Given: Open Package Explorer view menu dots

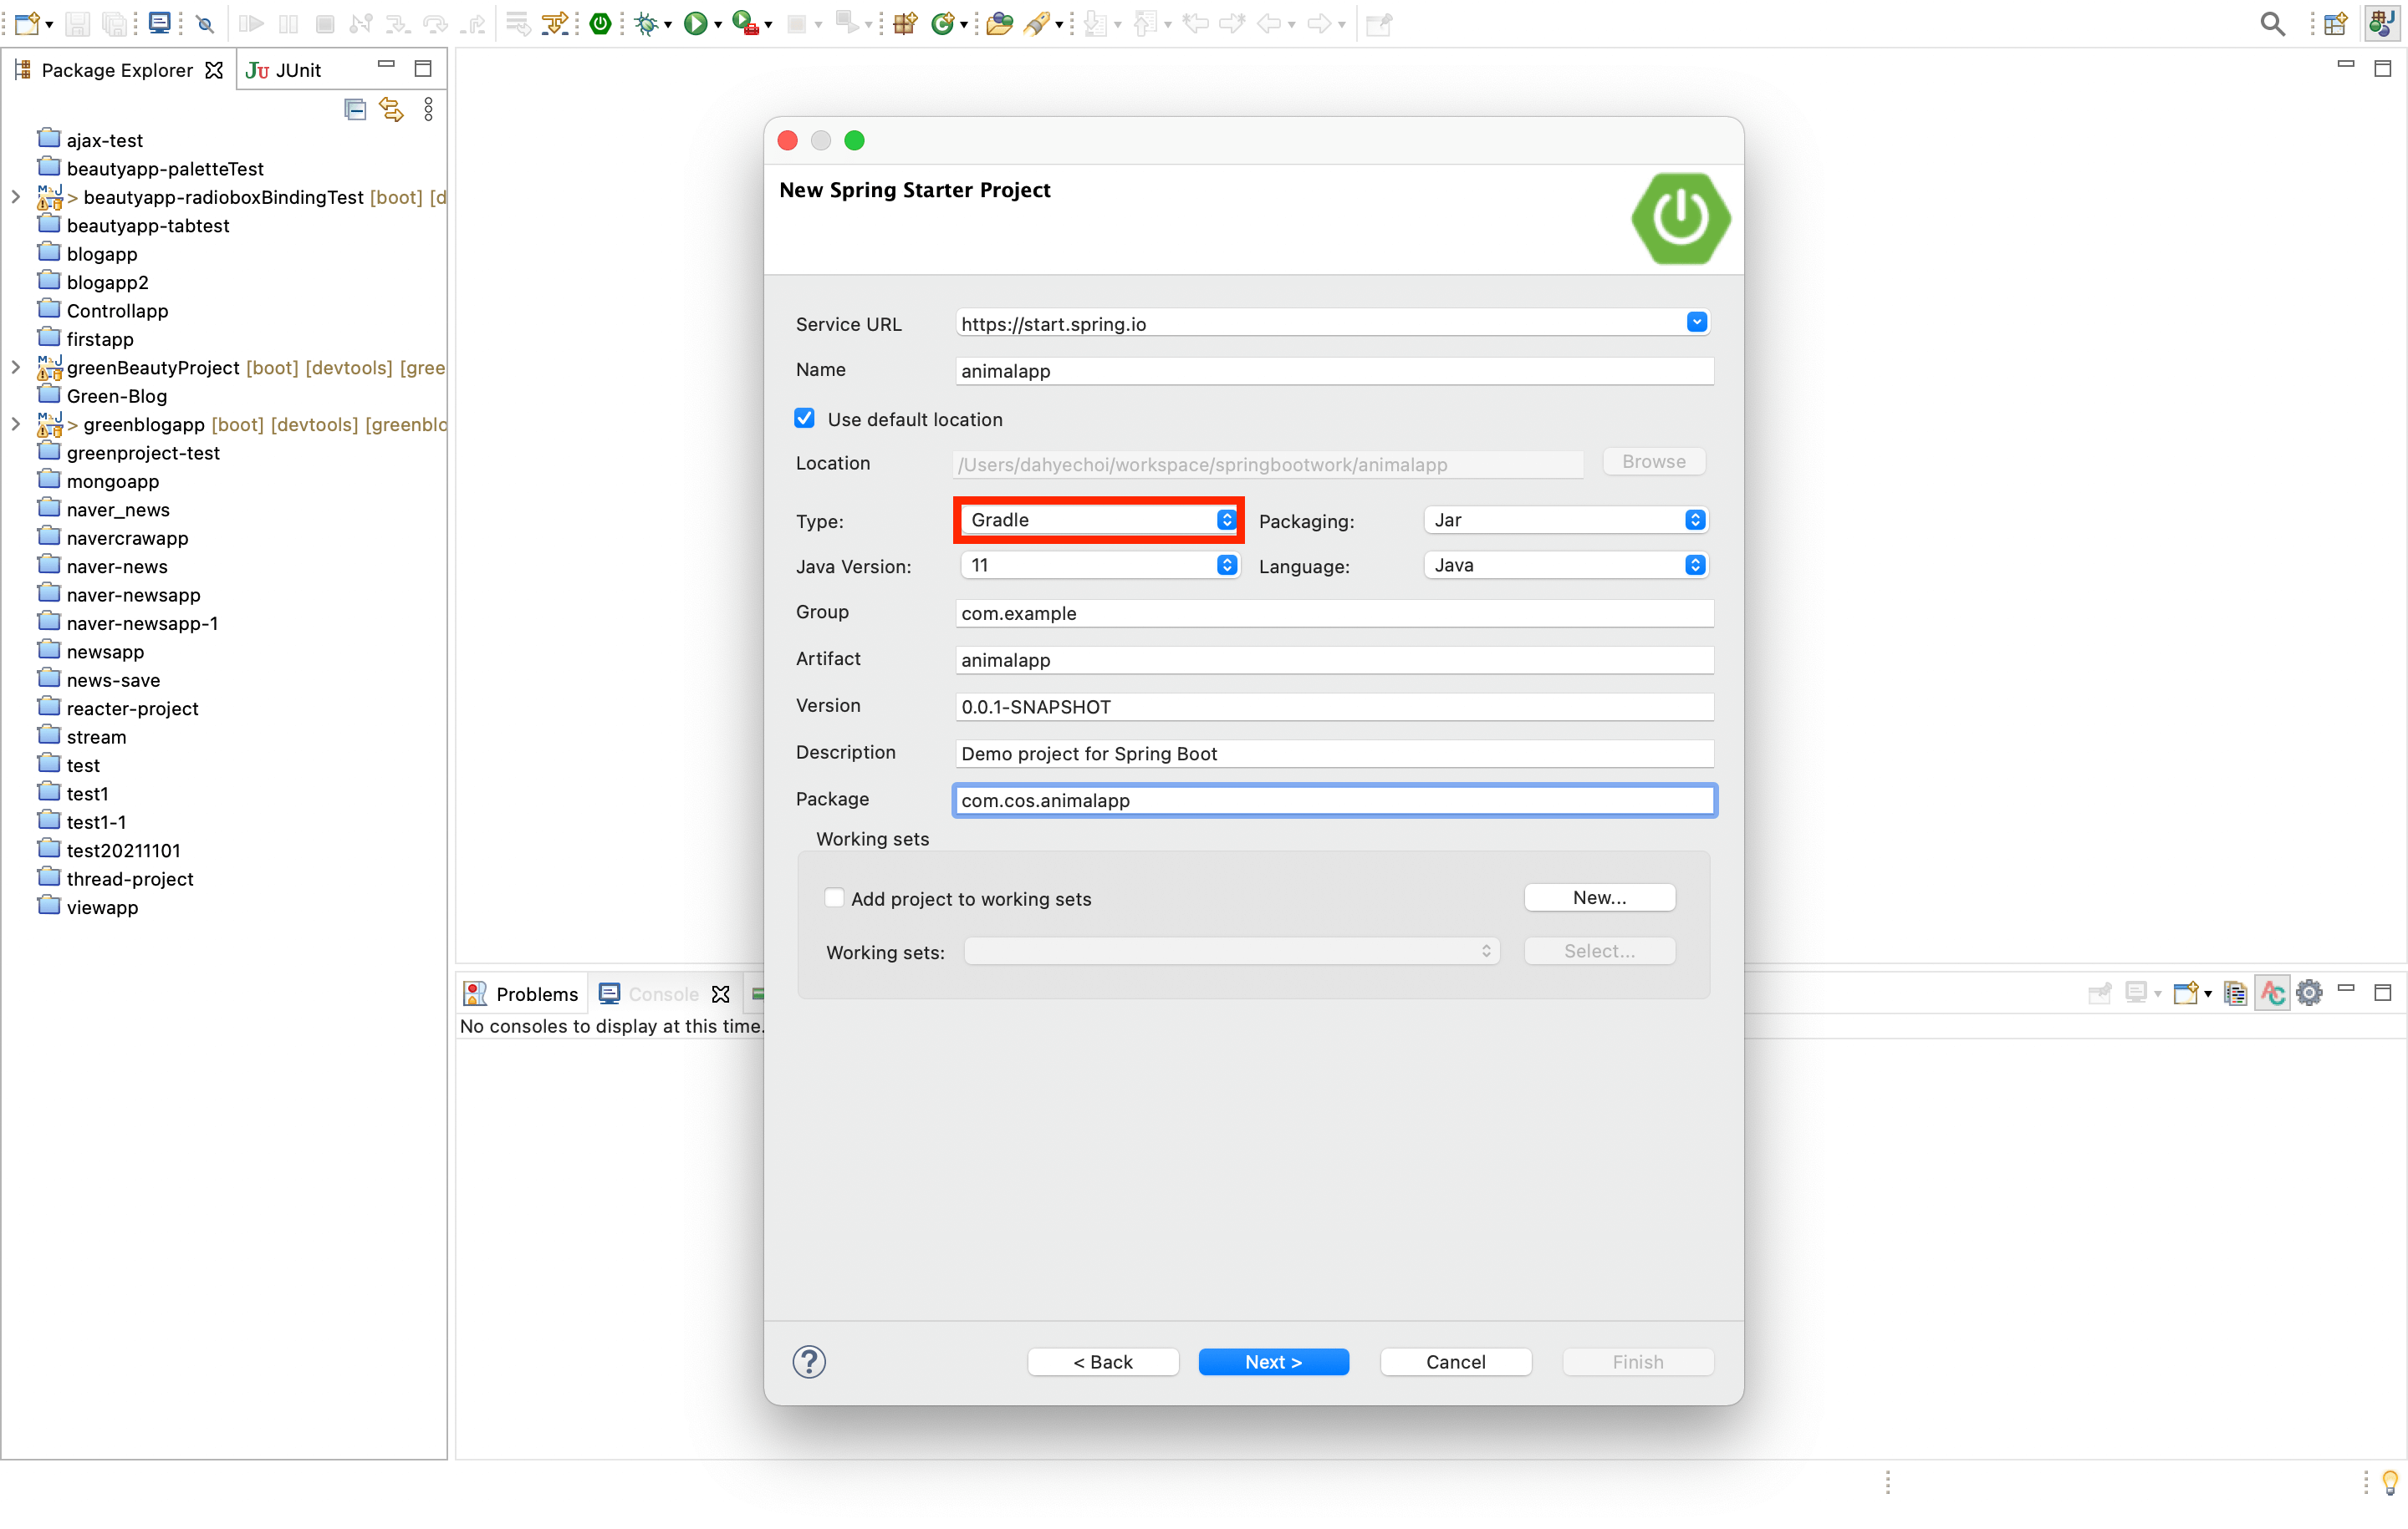Looking at the screenshot, I should 428,109.
